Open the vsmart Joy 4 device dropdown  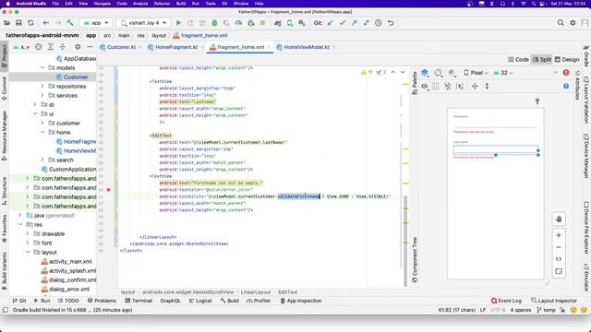coord(143,23)
